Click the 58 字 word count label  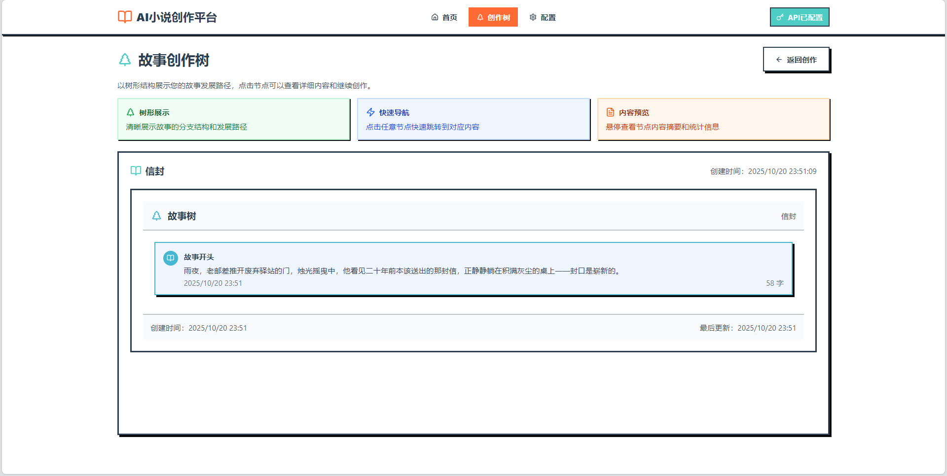pyautogui.click(x=774, y=283)
